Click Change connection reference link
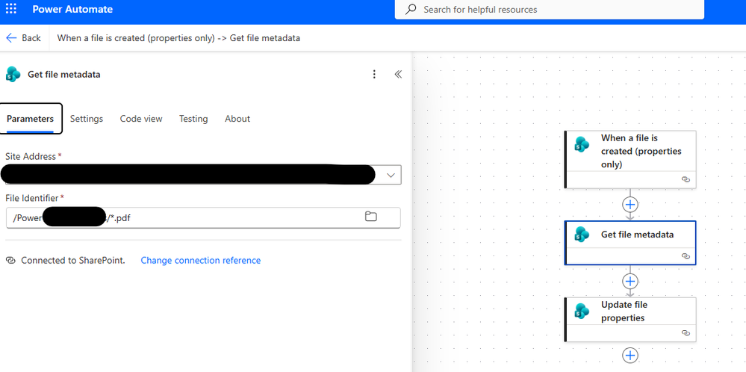Viewport: 746px width, 372px height. click(x=201, y=260)
